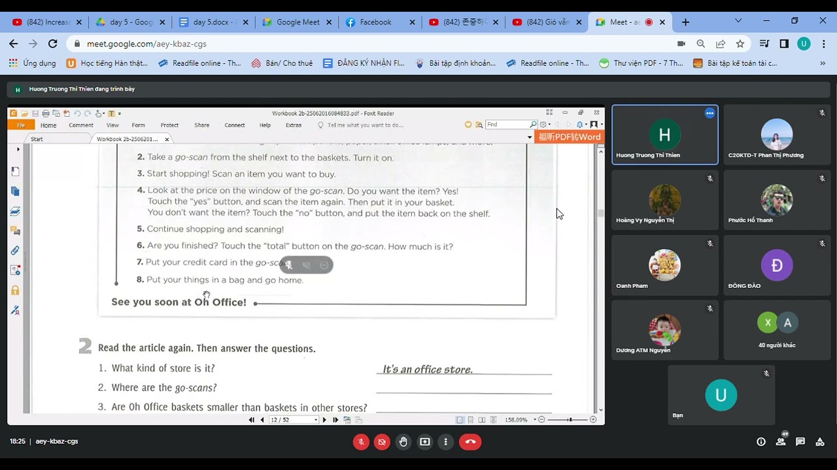The width and height of the screenshot is (837, 470).
Task: Click the Foxit redo icon
Action: point(87,114)
